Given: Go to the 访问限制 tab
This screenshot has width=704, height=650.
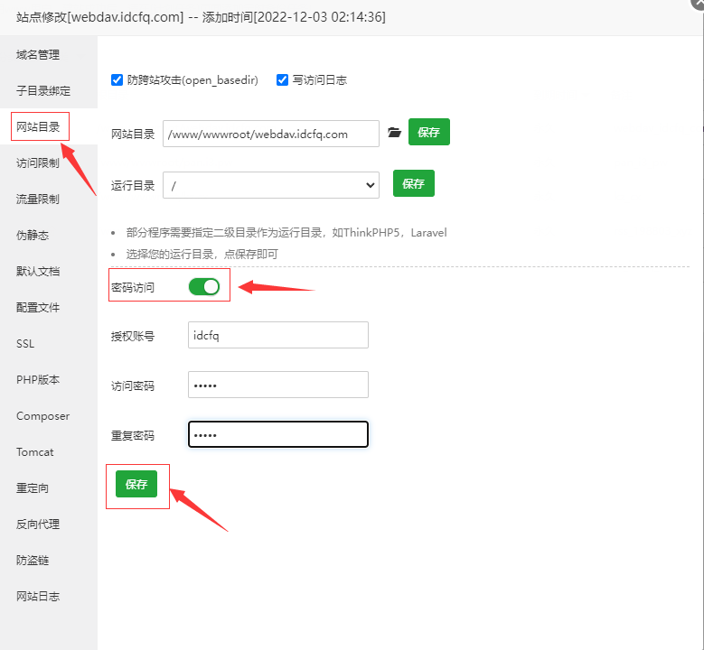Looking at the screenshot, I should (x=38, y=163).
